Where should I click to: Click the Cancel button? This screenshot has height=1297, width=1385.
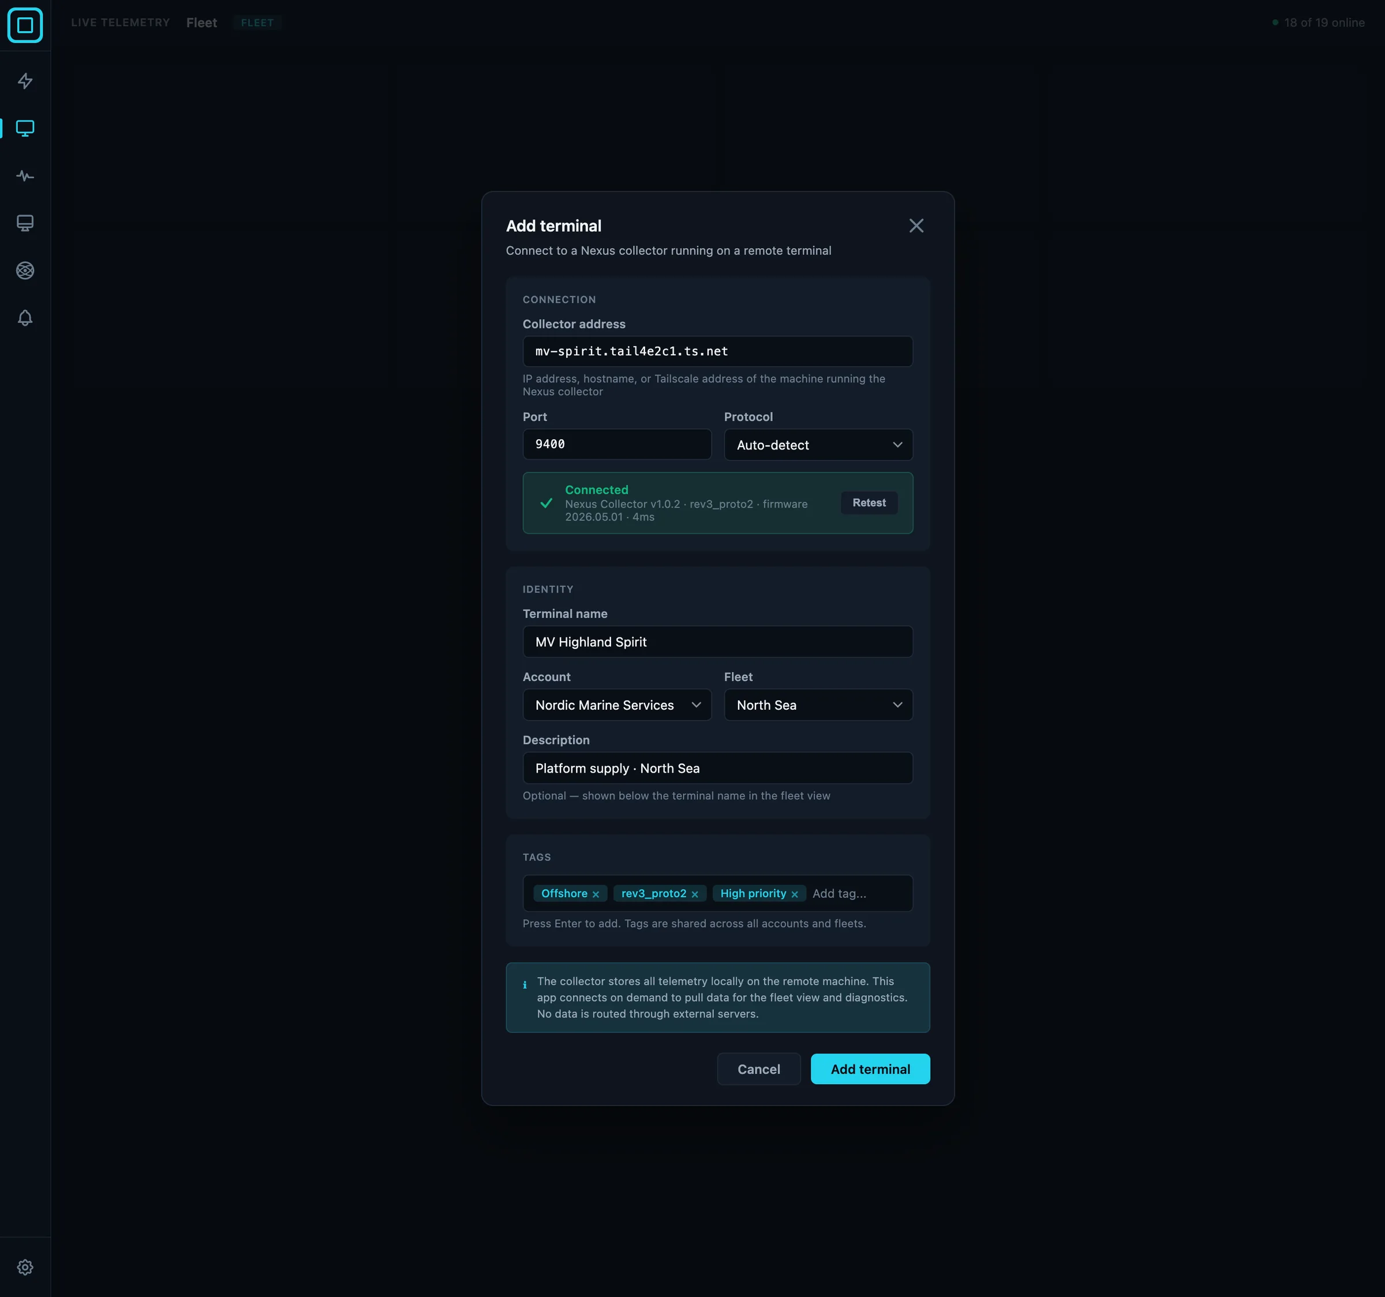[x=759, y=1069]
